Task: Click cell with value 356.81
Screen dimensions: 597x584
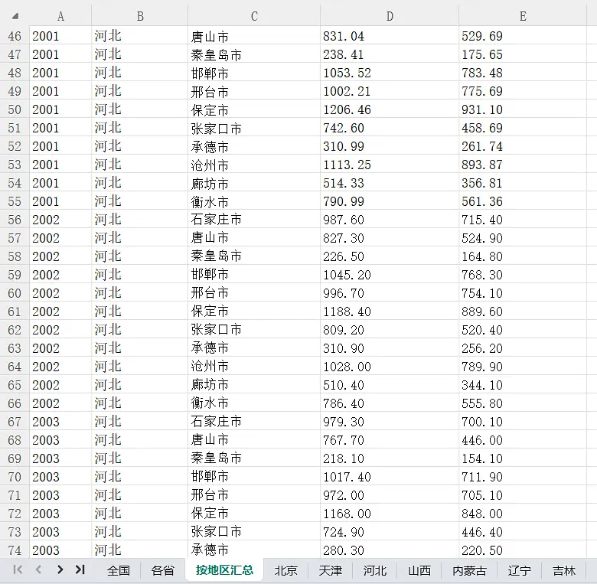Action: click(523, 183)
